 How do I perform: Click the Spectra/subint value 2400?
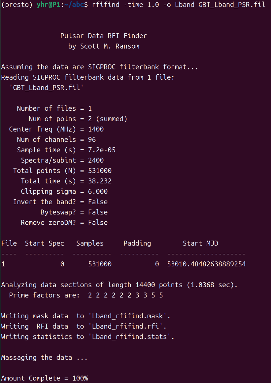click(x=96, y=160)
